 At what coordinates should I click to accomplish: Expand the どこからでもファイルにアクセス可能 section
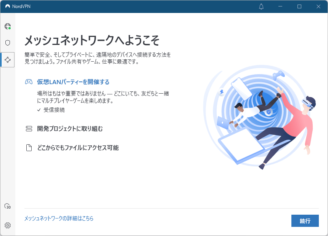coord(78,148)
